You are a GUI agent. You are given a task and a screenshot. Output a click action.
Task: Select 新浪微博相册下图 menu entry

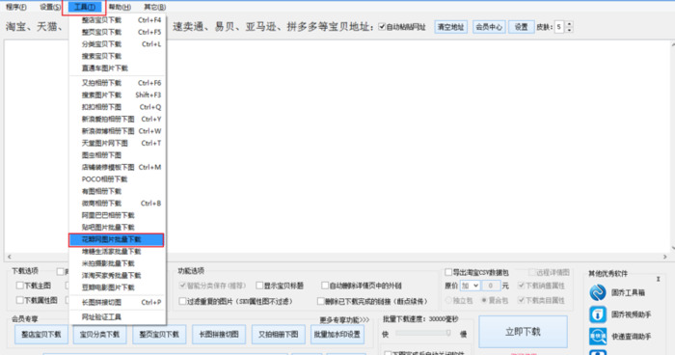[117, 131]
